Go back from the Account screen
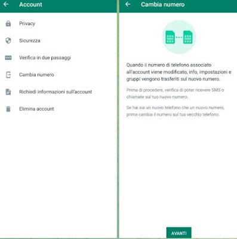237x239 pixels. click(x=6, y=4)
